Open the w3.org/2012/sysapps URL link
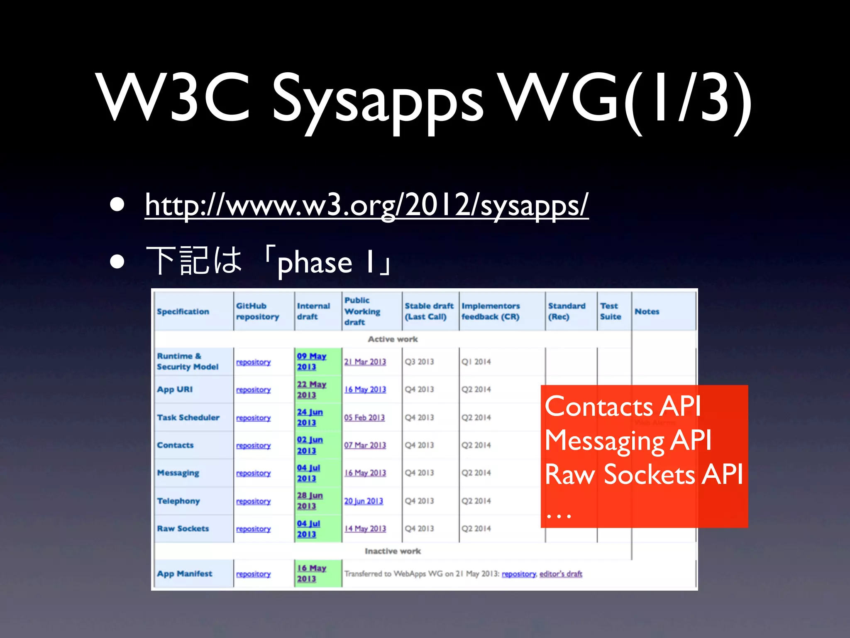This screenshot has height=638, width=850. (x=366, y=205)
